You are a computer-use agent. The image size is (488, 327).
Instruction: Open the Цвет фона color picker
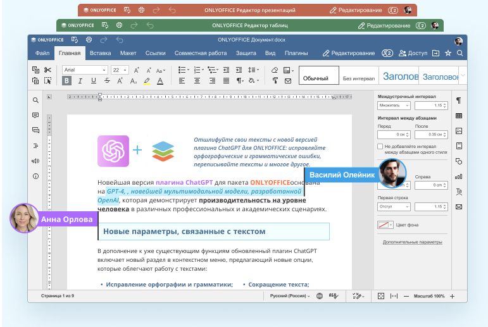[385, 225]
